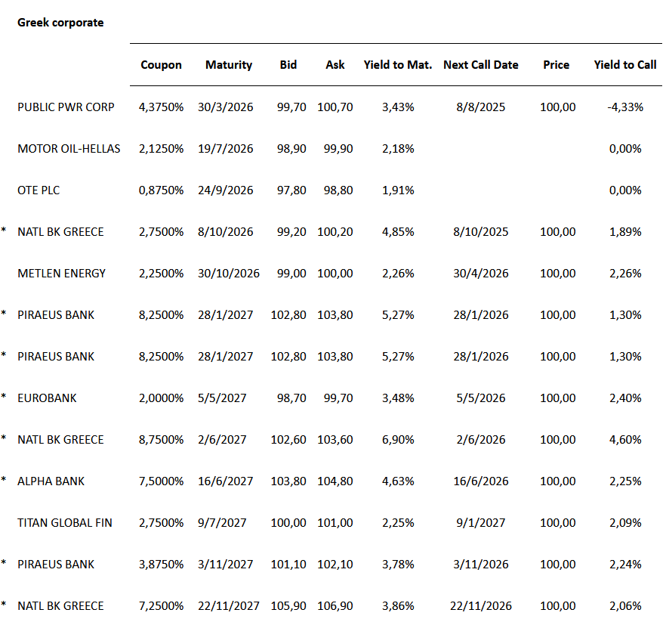
Task: Select the Ask column header
Action: [x=335, y=65]
